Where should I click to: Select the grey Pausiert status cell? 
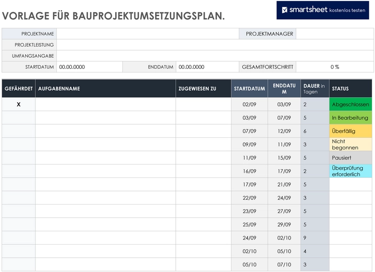(350, 158)
